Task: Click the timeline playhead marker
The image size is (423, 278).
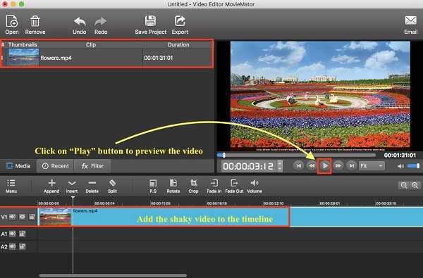Action: coord(73,198)
